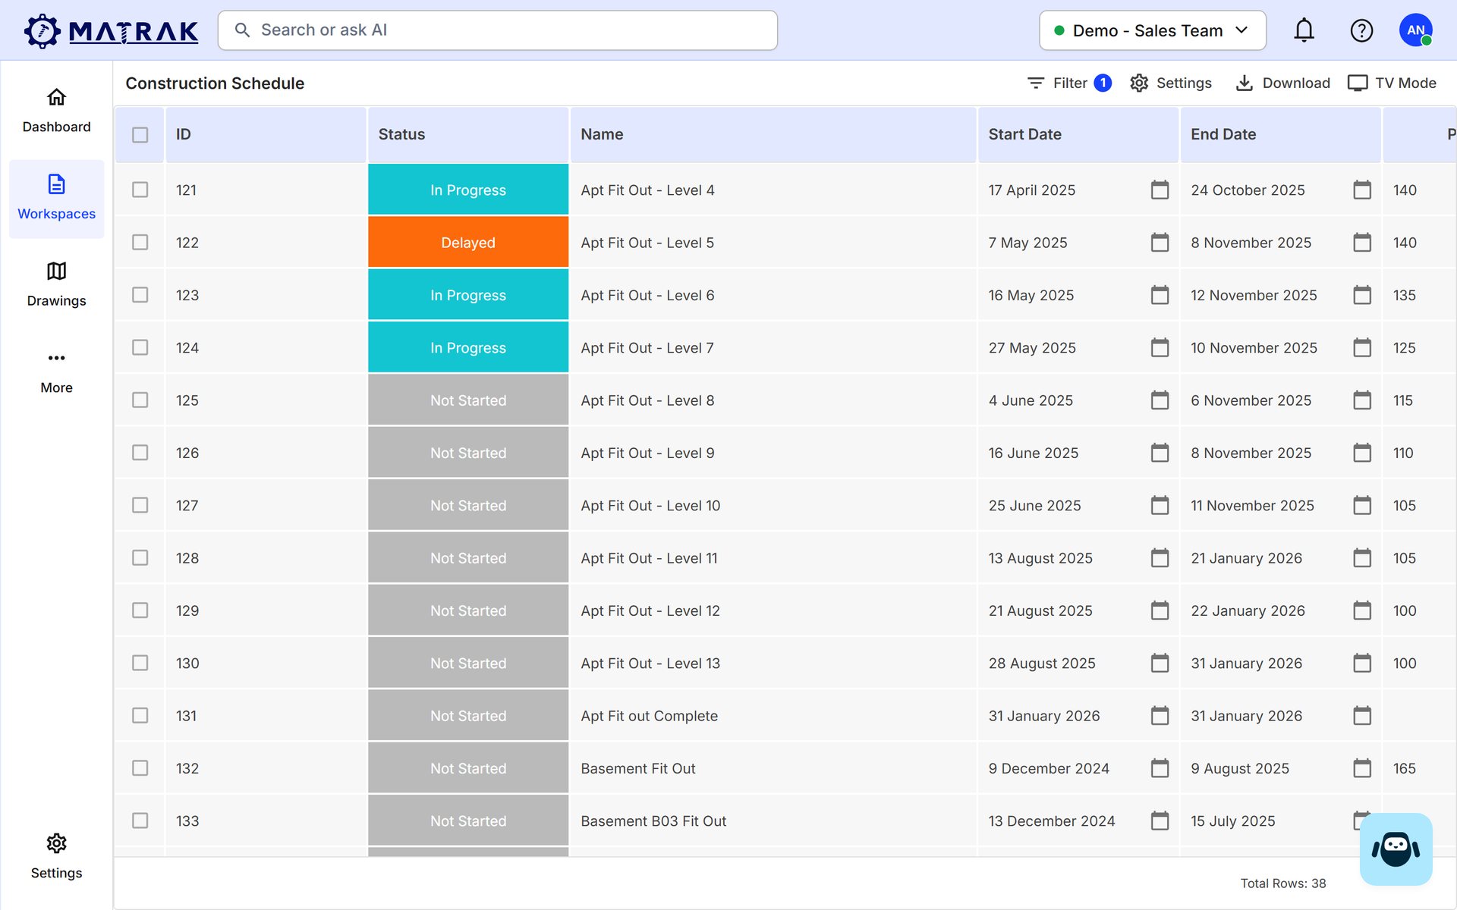This screenshot has height=910, width=1457.
Task: Tick the checkbox for row 124
Action: click(140, 347)
